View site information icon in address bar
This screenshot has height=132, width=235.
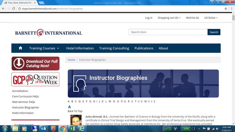[x=19, y=8]
